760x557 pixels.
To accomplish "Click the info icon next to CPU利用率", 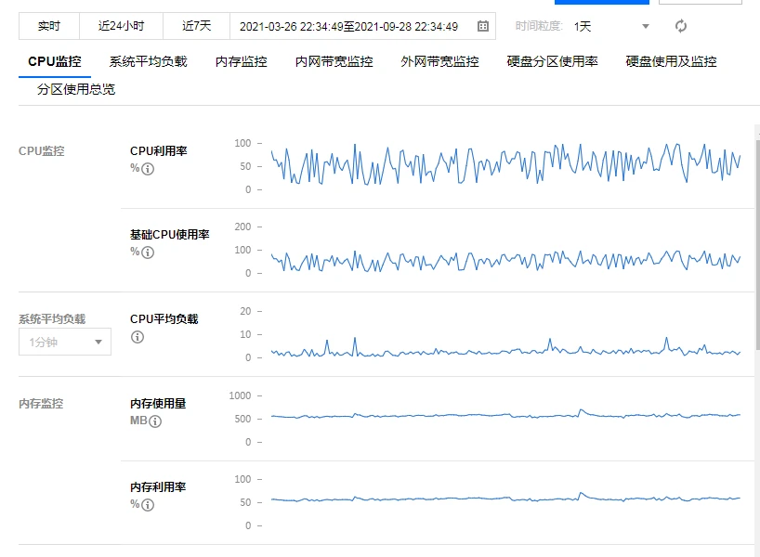I will [x=148, y=169].
